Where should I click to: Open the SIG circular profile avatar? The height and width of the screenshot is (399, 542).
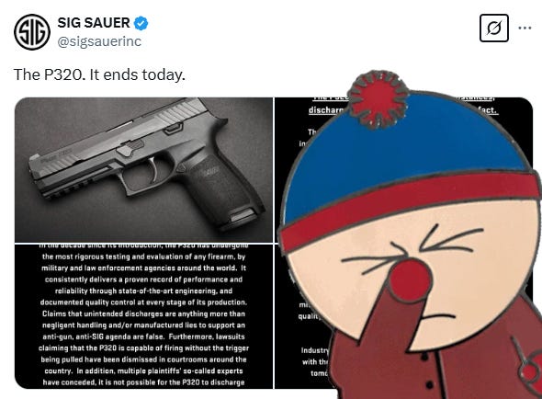[32, 32]
